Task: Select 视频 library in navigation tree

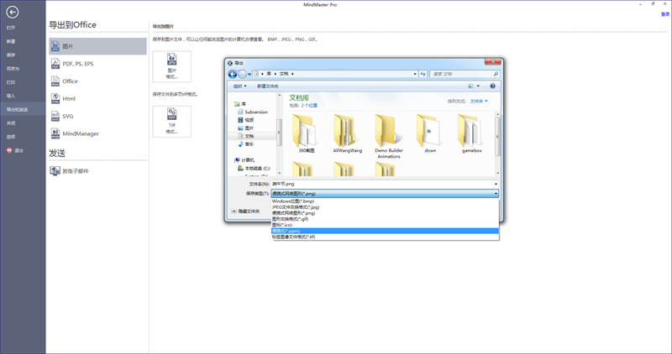Action: click(246, 120)
